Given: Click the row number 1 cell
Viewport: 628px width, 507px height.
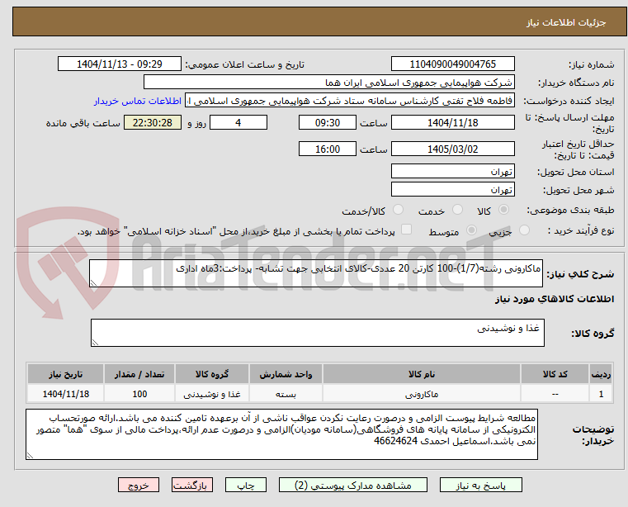Looking at the screenshot, I should tap(601, 394).
